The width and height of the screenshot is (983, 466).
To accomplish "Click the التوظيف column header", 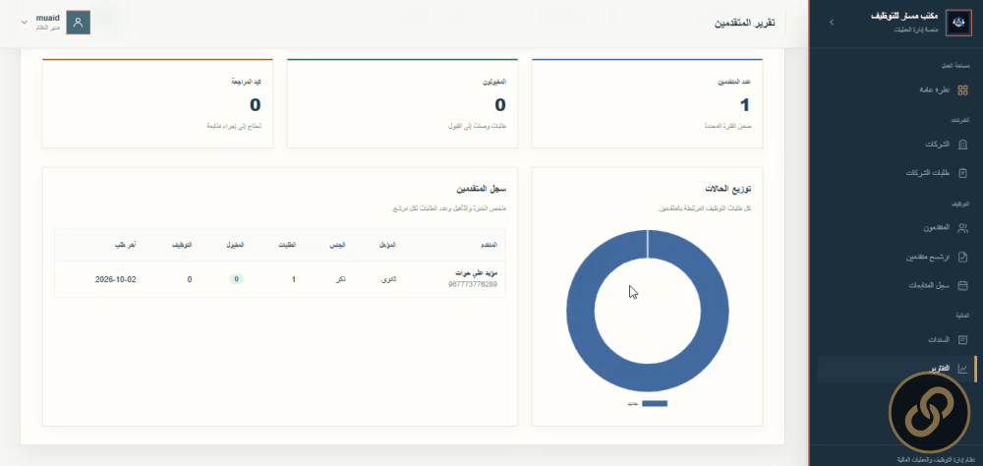I will click(x=182, y=245).
